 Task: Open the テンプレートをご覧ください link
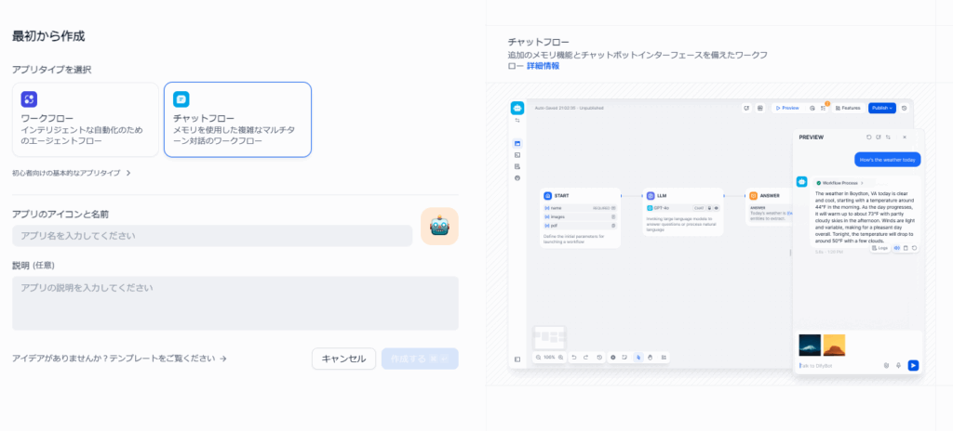pos(119,359)
